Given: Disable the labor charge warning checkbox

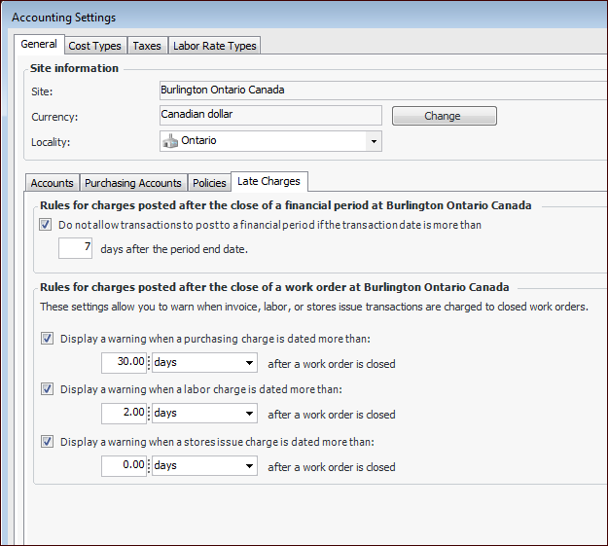Looking at the screenshot, I should pos(48,389).
